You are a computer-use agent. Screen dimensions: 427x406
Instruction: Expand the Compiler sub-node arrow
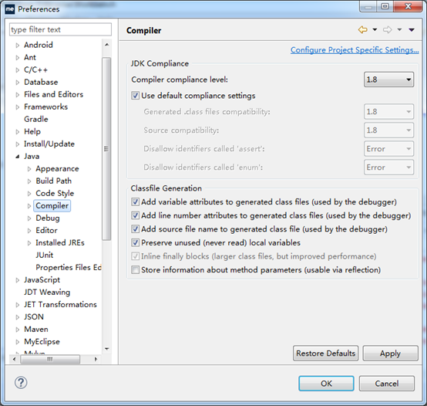pyautogui.click(x=29, y=206)
